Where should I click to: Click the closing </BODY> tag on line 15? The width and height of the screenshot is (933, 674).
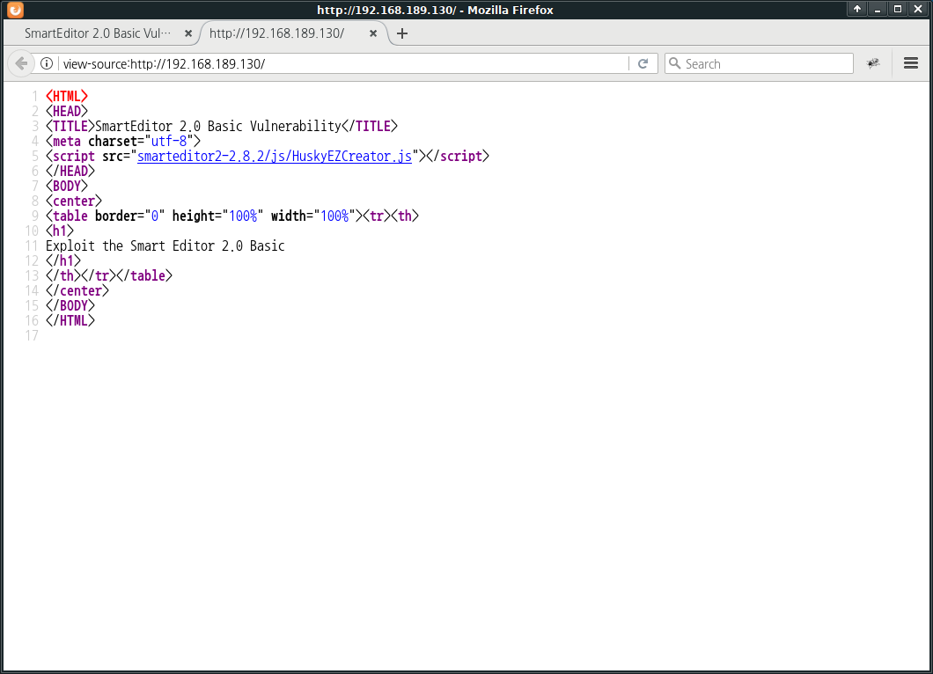click(70, 305)
